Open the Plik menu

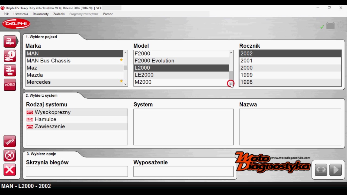(x=6, y=14)
